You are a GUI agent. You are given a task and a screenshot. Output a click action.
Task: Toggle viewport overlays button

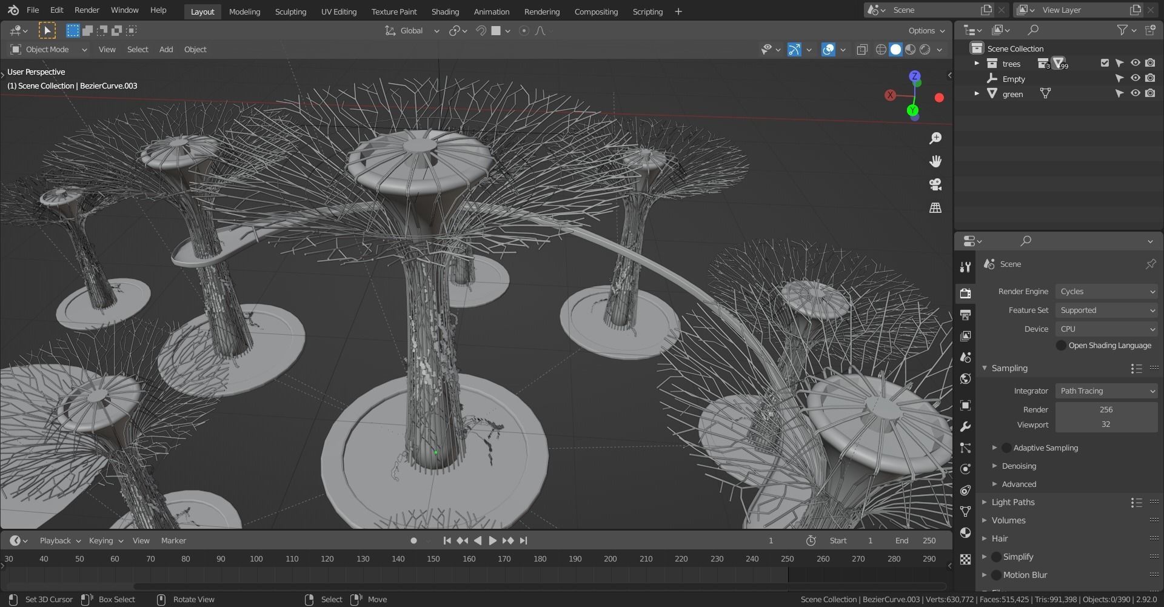point(828,50)
